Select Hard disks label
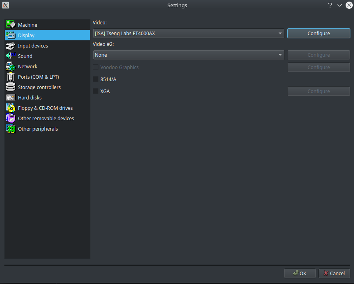The width and height of the screenshot is (354, 284). click(x=30, y=97)
